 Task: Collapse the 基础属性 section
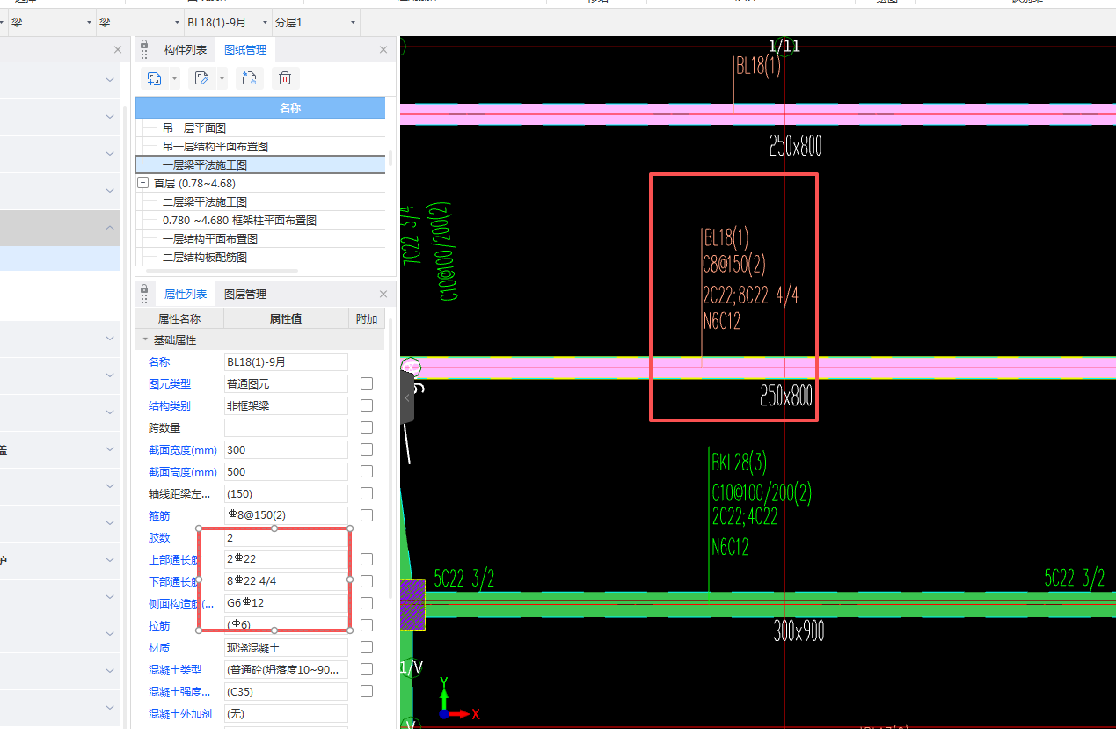coord(145,339)
